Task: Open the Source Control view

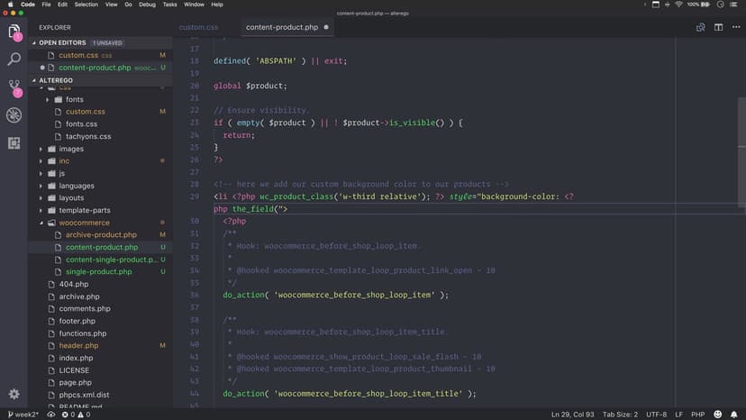Action: pyautogui.click(x=14, y=87)
